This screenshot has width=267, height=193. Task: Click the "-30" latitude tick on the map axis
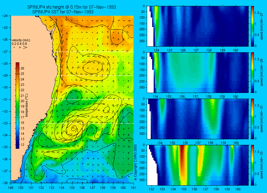(x=5, y=87)
